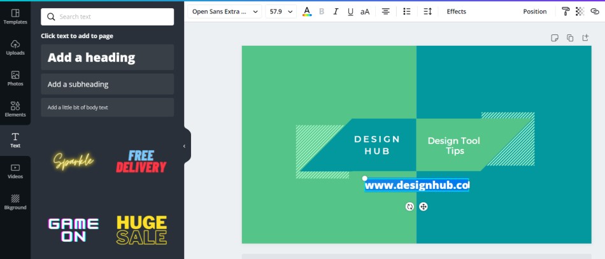
Task: Click the rotate handle below text box
Action: point(409,207)
